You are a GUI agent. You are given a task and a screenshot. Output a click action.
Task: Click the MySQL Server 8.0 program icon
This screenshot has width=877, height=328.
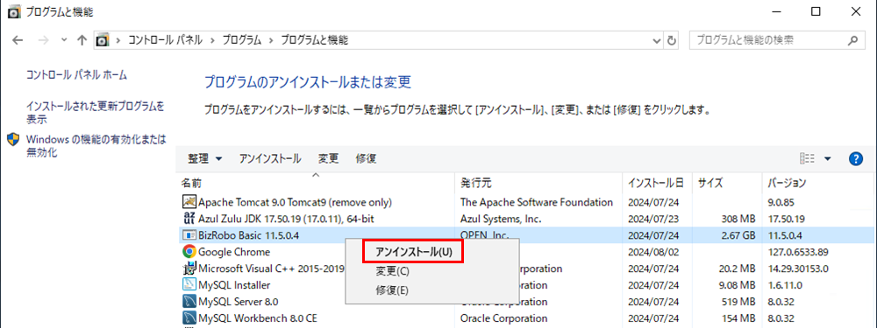189,302
